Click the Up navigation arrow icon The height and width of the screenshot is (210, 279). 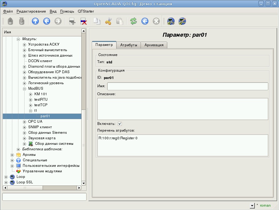pos(35,21)
